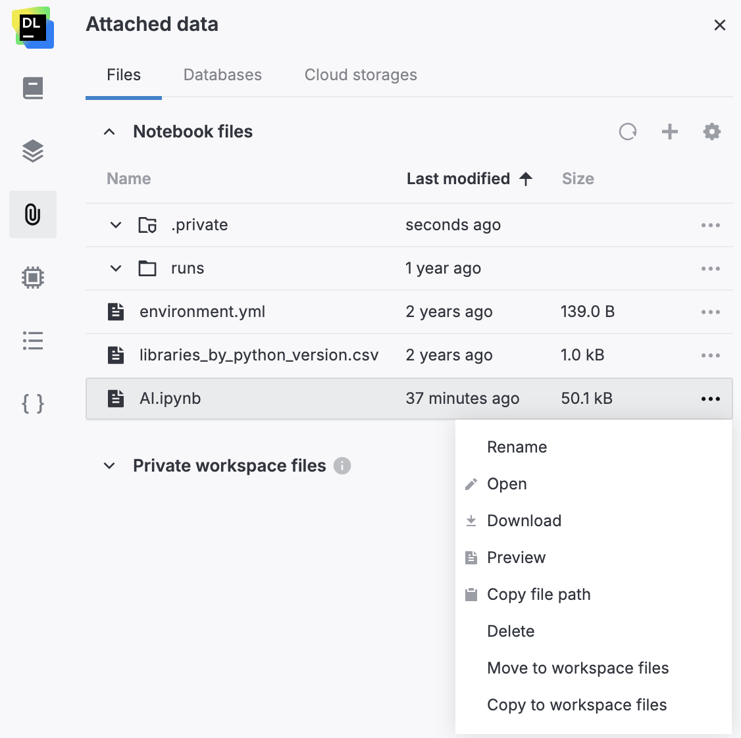Refresh the Notebook files list

point(628,132)
